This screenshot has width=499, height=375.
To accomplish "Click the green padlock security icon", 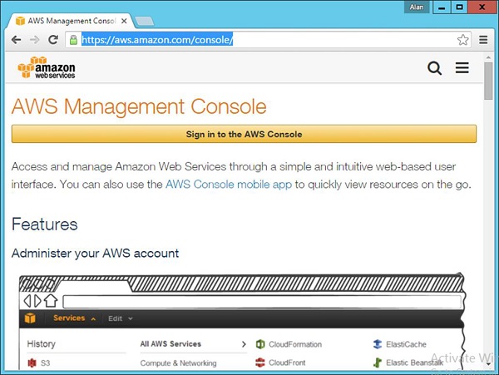I will pos(73,39).
